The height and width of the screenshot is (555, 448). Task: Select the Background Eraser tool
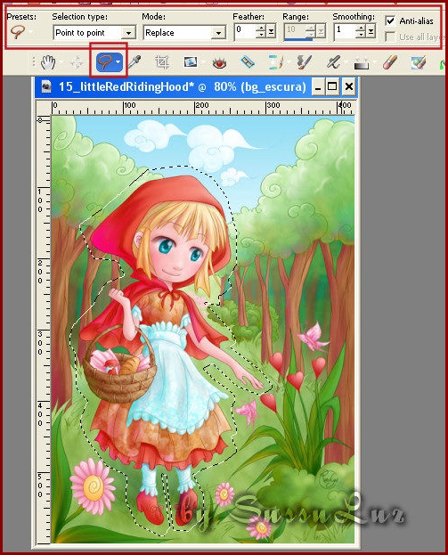419,63
